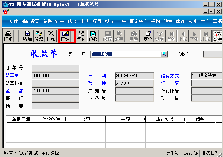Image resolution: width=223 pixels, height=157 pixels.
Task: Click the 切换 switch toolbar icon
Action: point(217,36)
